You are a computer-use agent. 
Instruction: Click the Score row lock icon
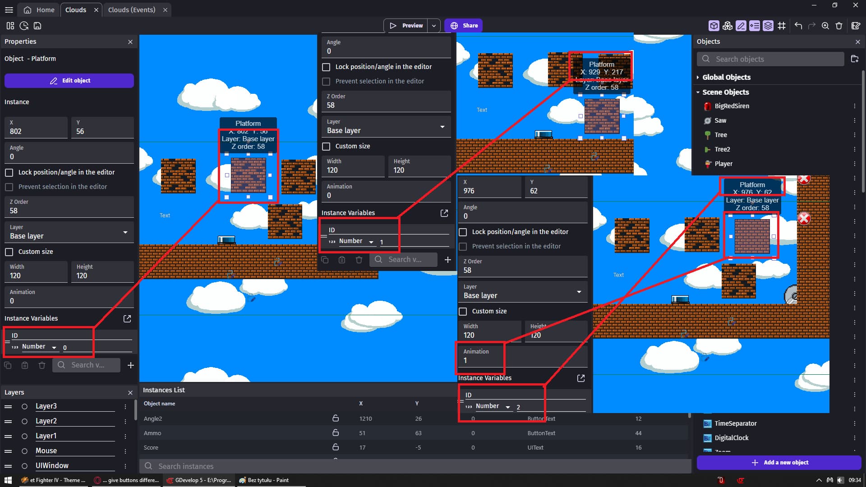tap(336, 447)
